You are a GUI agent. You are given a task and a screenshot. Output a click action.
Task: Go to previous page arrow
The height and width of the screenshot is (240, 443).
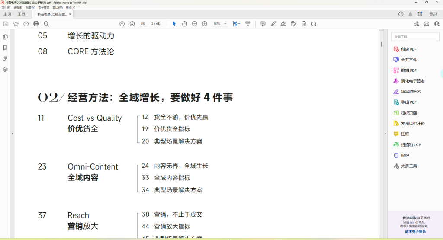[x=122, y=24]
